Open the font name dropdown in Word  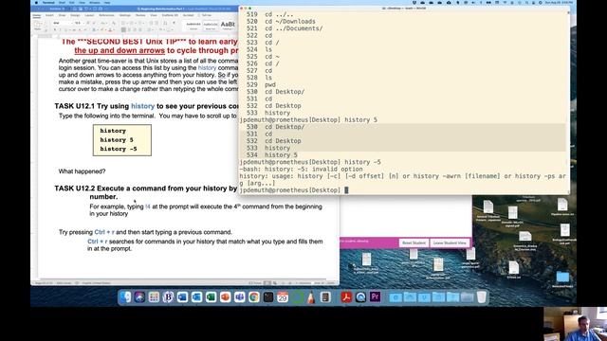63,23
